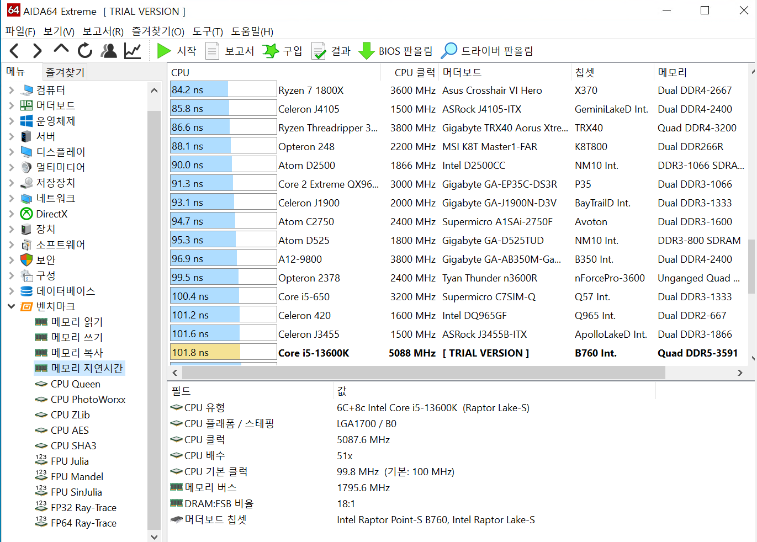Image resolution: width=757 pixels, height=542 pixels.
Task: Open the 도구(T) menu
Action: pos(208,31)
